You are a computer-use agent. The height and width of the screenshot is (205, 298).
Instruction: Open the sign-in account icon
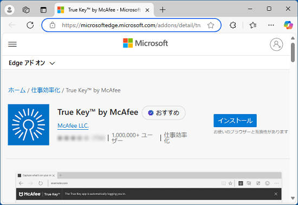(x=276, y=44)
